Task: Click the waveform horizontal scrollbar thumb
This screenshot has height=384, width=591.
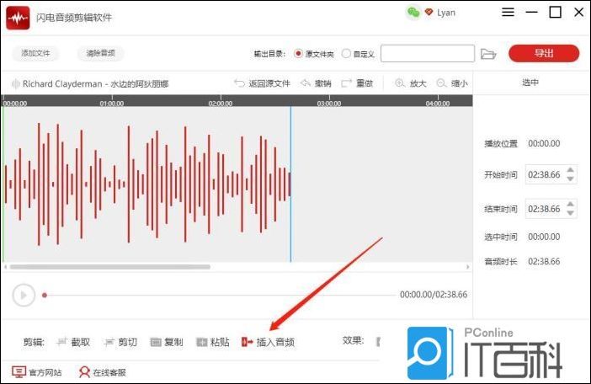Action: [110, 267]
